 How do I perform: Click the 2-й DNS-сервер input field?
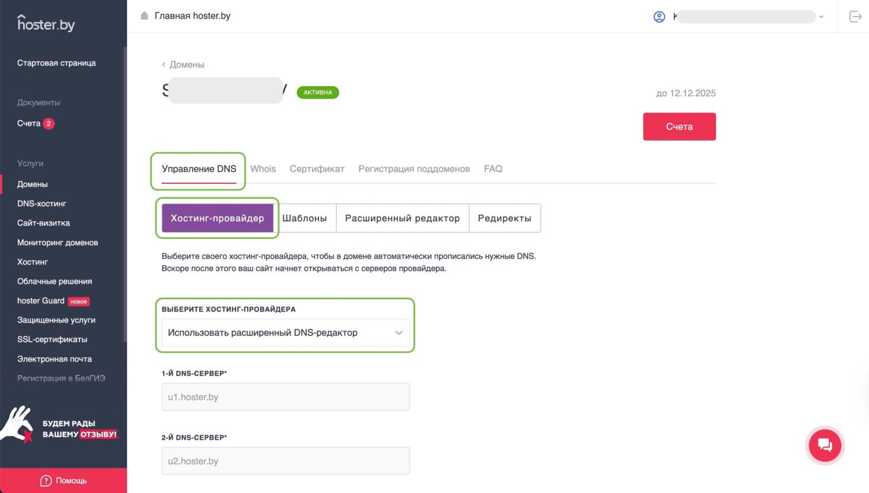pos(285,461)
